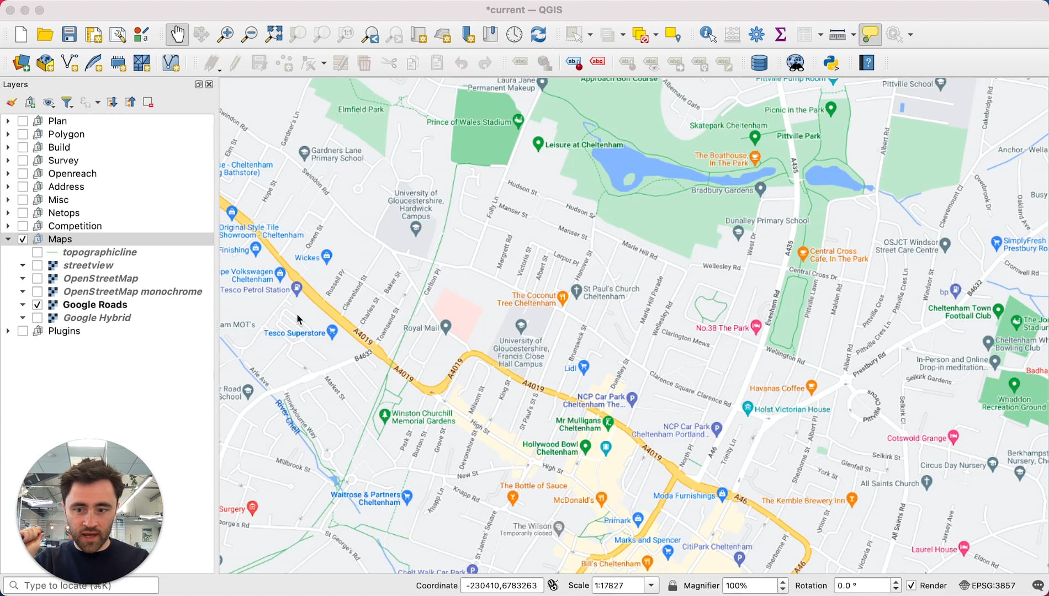Uncheck the Google Roads layer

tap(37, 305)
